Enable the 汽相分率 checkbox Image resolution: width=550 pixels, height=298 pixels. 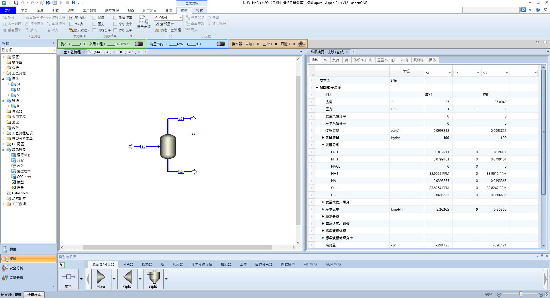click(94, 30)
